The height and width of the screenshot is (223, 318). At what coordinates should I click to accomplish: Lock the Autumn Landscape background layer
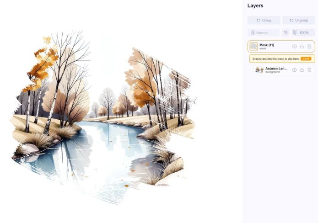pyautogui.click(x=302, y=70)
